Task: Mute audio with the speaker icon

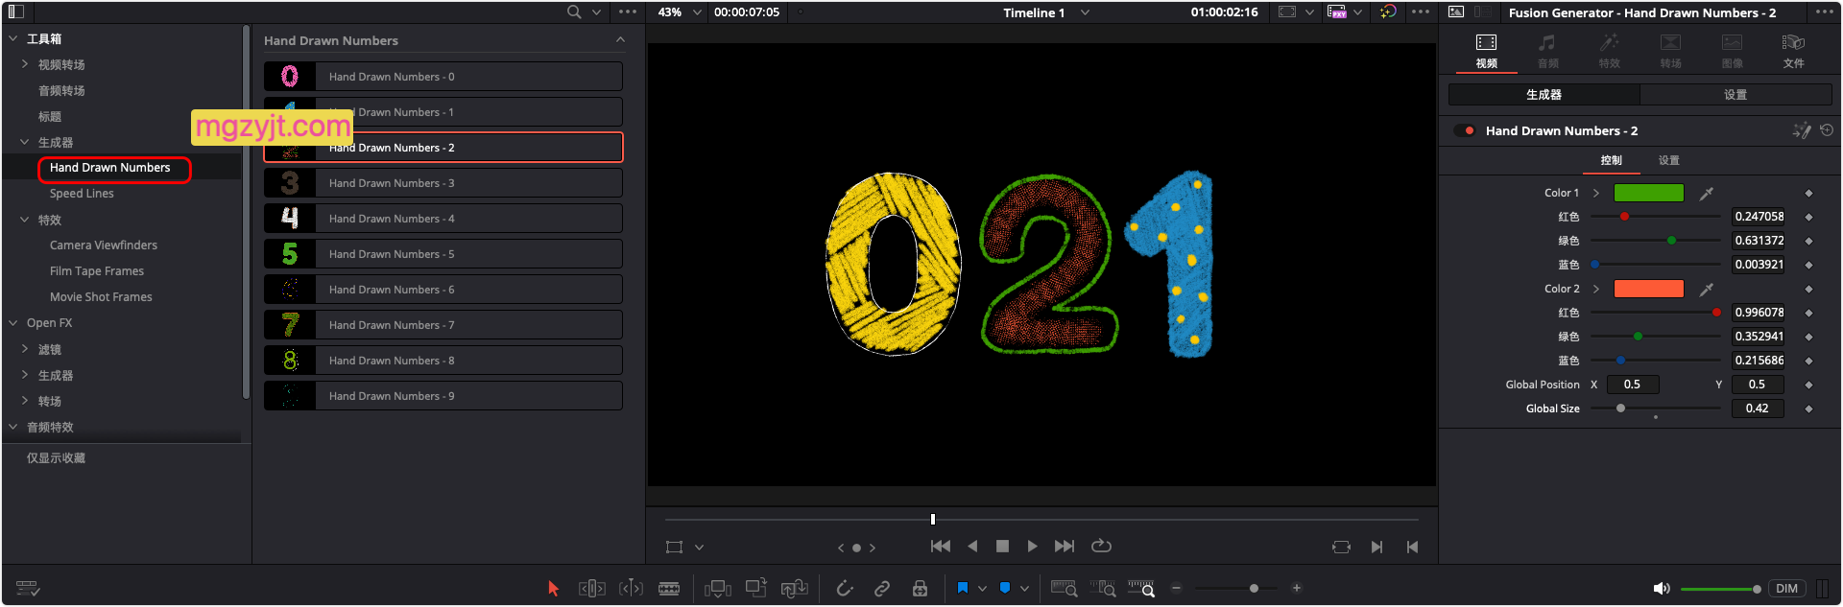Action: [1662, 588]
